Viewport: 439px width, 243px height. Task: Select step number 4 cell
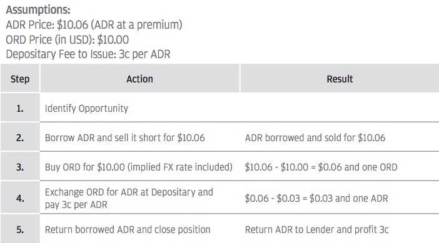tap(20, 198)
